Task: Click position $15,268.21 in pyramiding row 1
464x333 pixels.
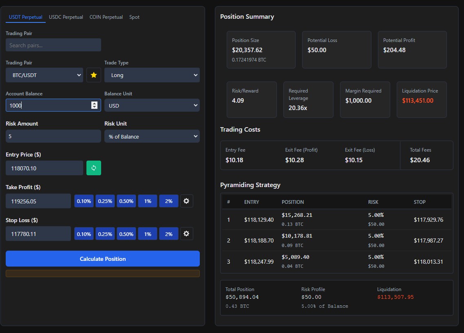Action: 297,215
